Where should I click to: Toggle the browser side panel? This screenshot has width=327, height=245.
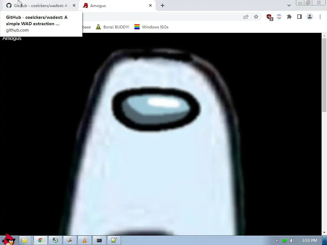click(x=300, y=17)
